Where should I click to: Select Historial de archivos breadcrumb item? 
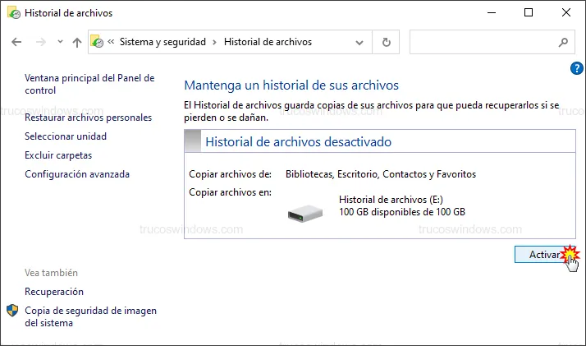click(x=268, y=42)
